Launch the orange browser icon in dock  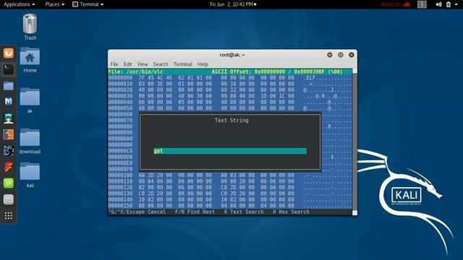8,53
